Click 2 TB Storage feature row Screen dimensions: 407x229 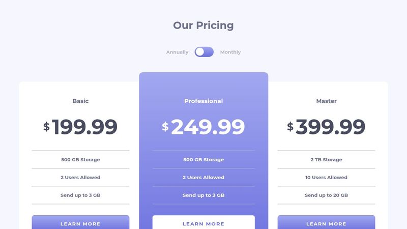326,159
